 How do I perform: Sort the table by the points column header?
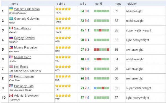(x=61, y=4)
